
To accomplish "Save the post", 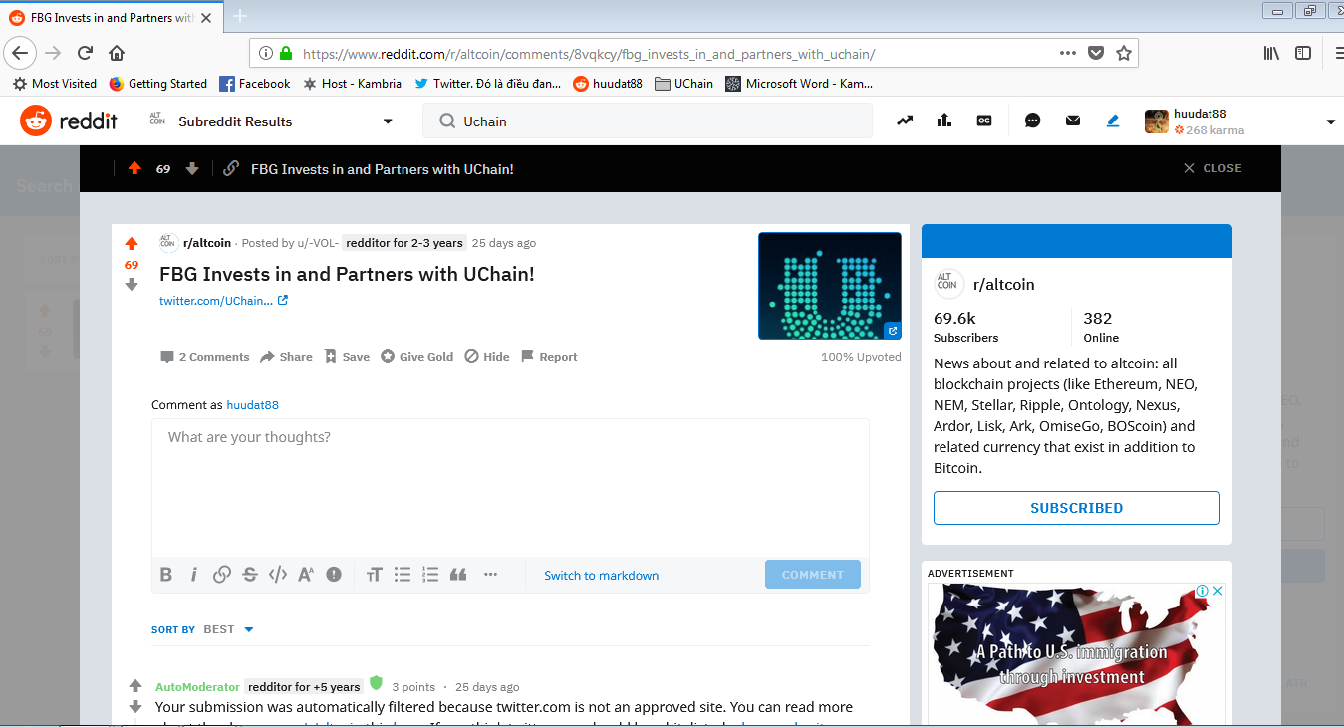I will tap(346, 357).
